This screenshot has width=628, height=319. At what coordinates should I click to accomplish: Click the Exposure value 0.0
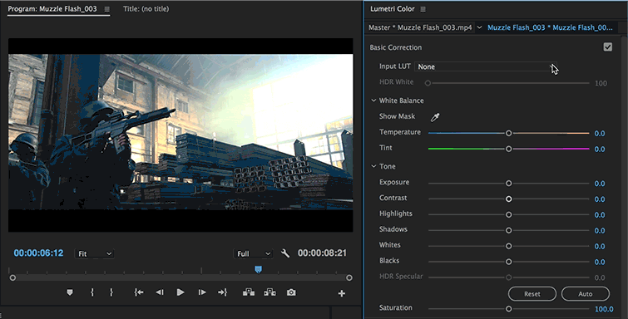600,184
